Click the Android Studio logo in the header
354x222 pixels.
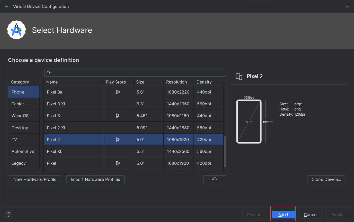pos(16,30)
